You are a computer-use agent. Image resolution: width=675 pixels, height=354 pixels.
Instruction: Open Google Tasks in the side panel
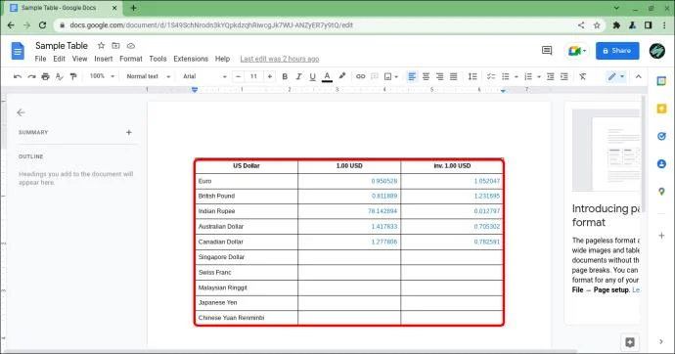pos(661,136)
